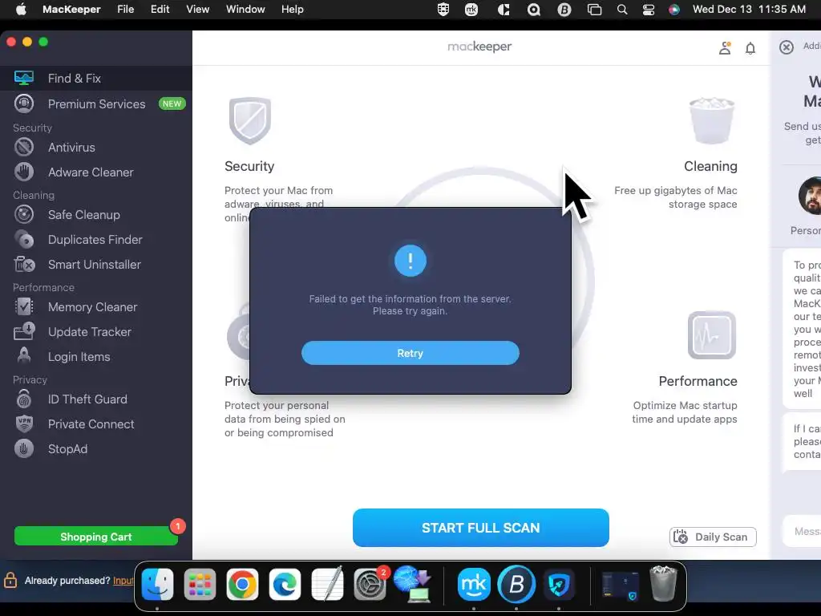Open TextEdit from dock
821x616 pixels.
click(327, 584)
